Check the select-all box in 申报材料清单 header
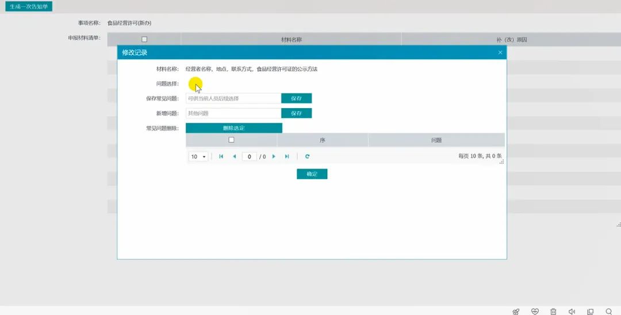The width and height of the screenshot is (621, 315). click(x=144, y=39)
